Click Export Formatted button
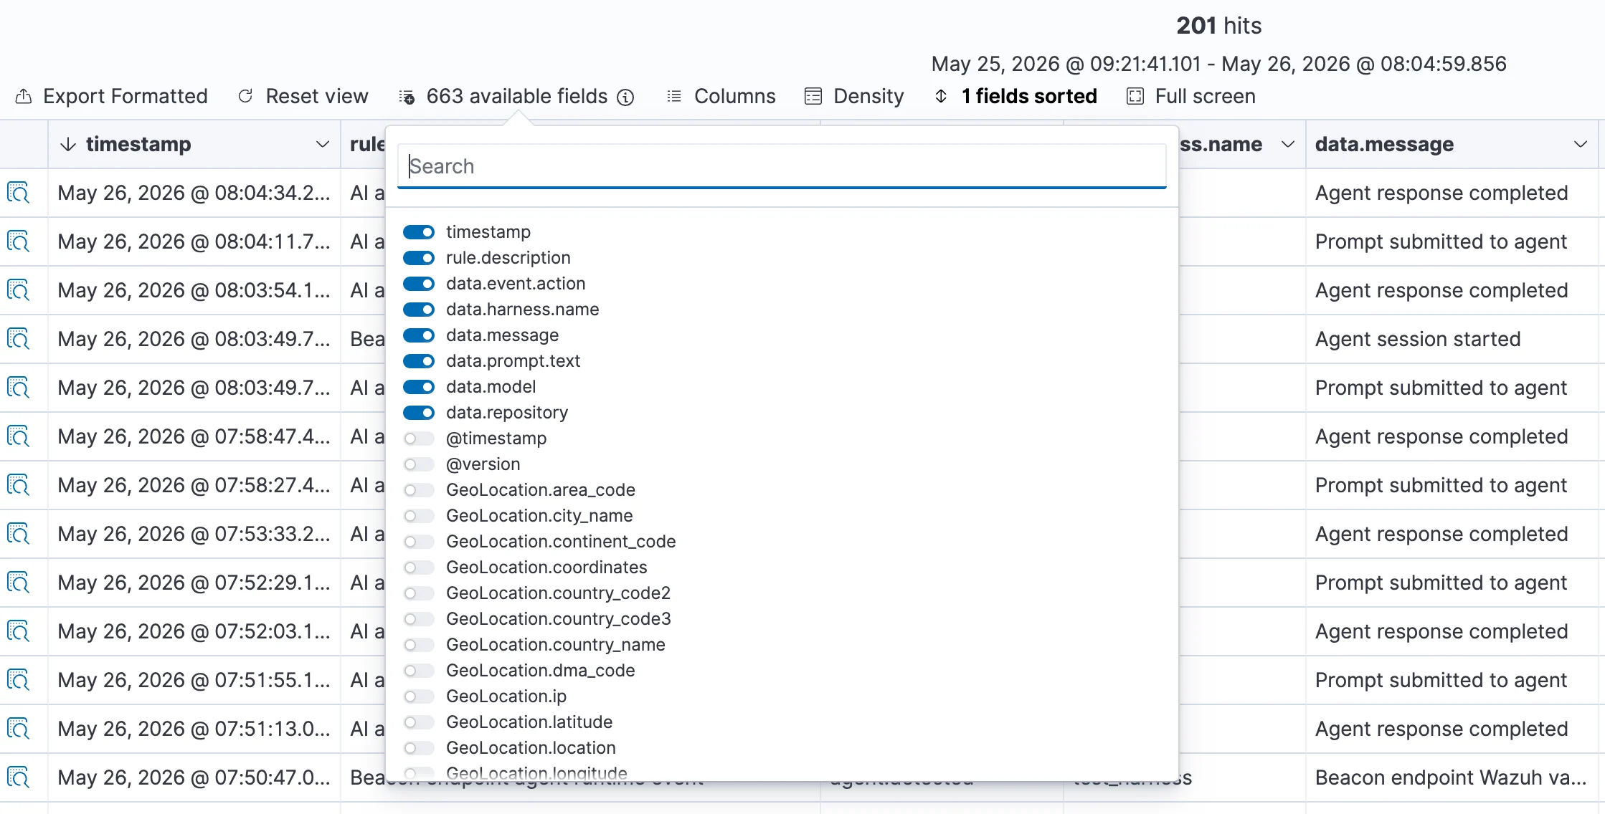 click(x=111, y=96)
